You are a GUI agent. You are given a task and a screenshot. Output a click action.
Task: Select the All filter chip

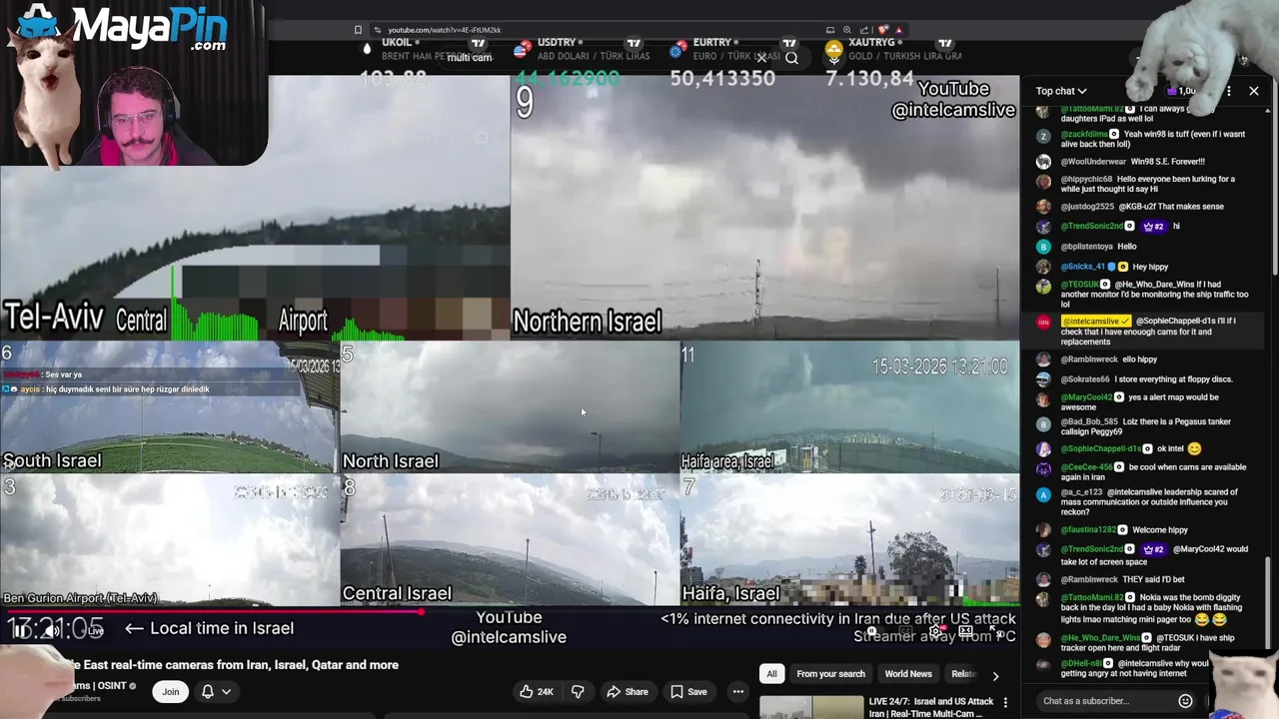771,674
